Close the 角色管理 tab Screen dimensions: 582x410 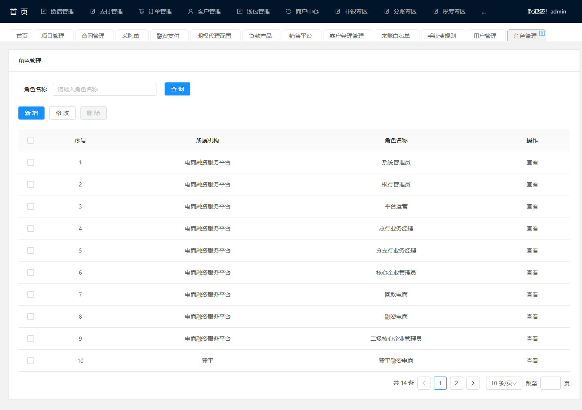tap(542, 33)
